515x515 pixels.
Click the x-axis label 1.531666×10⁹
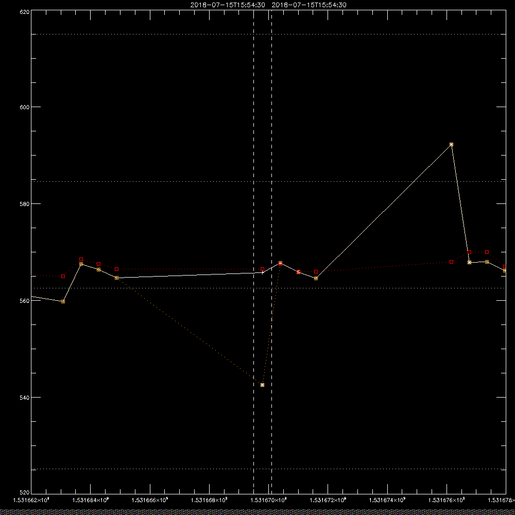click(x=150, y=500)
